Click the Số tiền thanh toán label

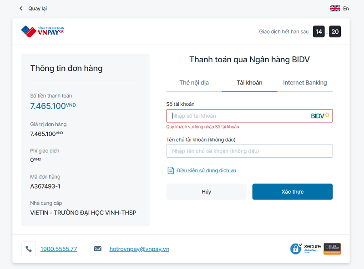pyautogui.click(x=51, y=96)
